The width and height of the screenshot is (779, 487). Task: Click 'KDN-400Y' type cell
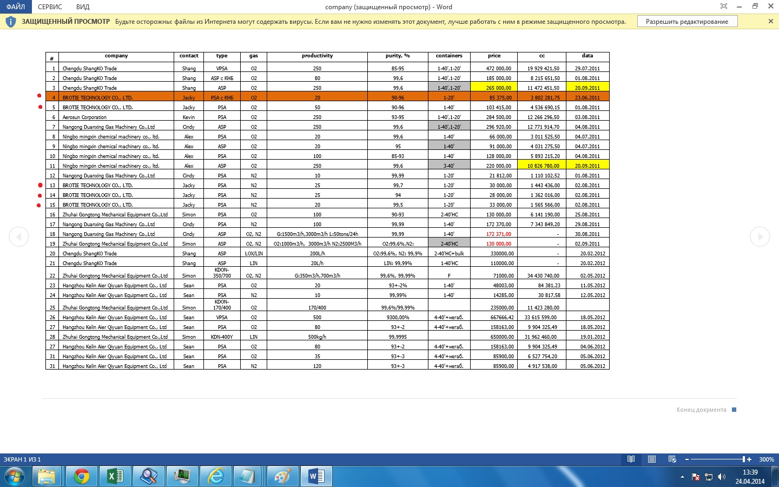222,337
